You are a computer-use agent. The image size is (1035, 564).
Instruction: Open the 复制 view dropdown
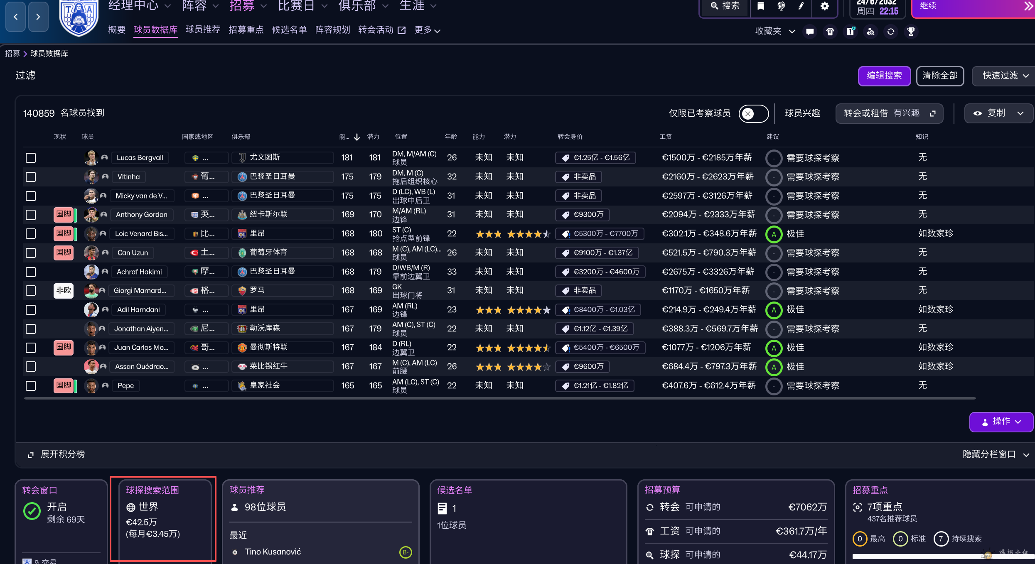[x=998, y=113]
